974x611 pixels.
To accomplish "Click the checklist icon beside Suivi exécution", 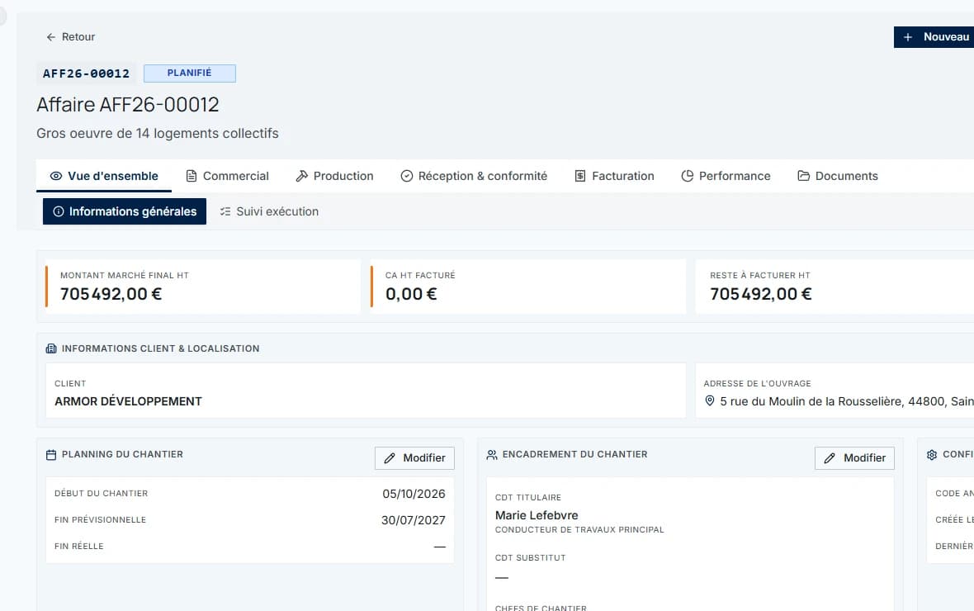I will 225,211.
